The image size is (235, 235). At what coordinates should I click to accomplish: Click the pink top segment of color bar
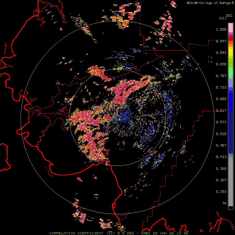coord(231,28)
